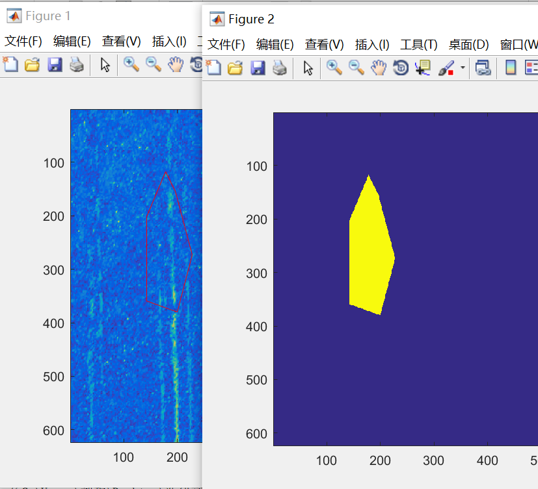Create a new figure via the New icon
The width and height of the screenshot is (538, 489).
pyautogui.click(x=213, y=68)
